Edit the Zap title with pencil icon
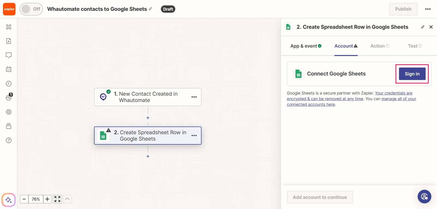Image resolution: width=437 pixels, height=209 pixels. [x=150, y=9]
